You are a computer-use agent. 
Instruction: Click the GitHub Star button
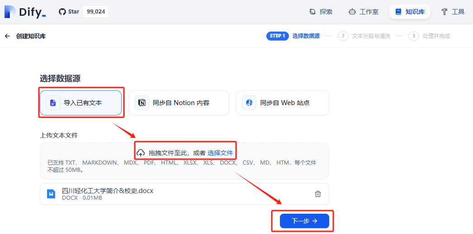[x=69, y=12]
